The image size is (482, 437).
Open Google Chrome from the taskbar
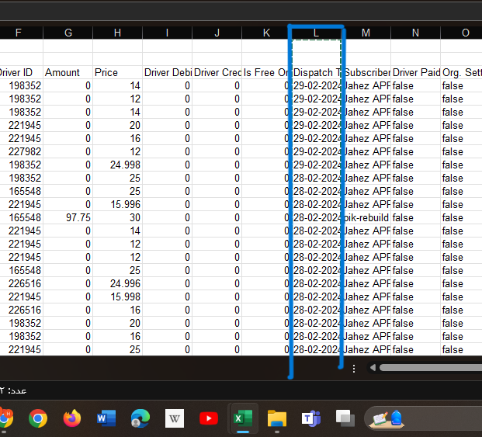(x=37, y=418)
